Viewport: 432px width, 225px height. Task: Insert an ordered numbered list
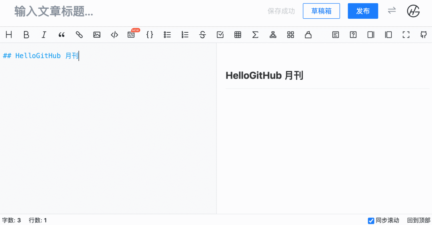coord(185,35)
